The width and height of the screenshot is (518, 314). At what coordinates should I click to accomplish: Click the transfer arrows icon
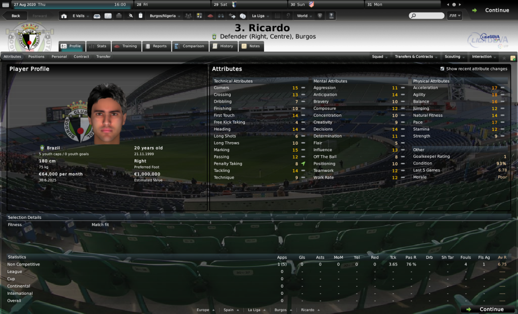click(x=232, y=16)
